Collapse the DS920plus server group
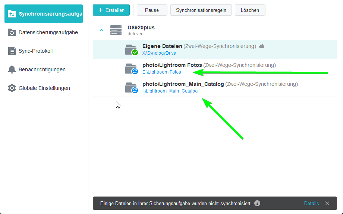 [x=101, y=30]
